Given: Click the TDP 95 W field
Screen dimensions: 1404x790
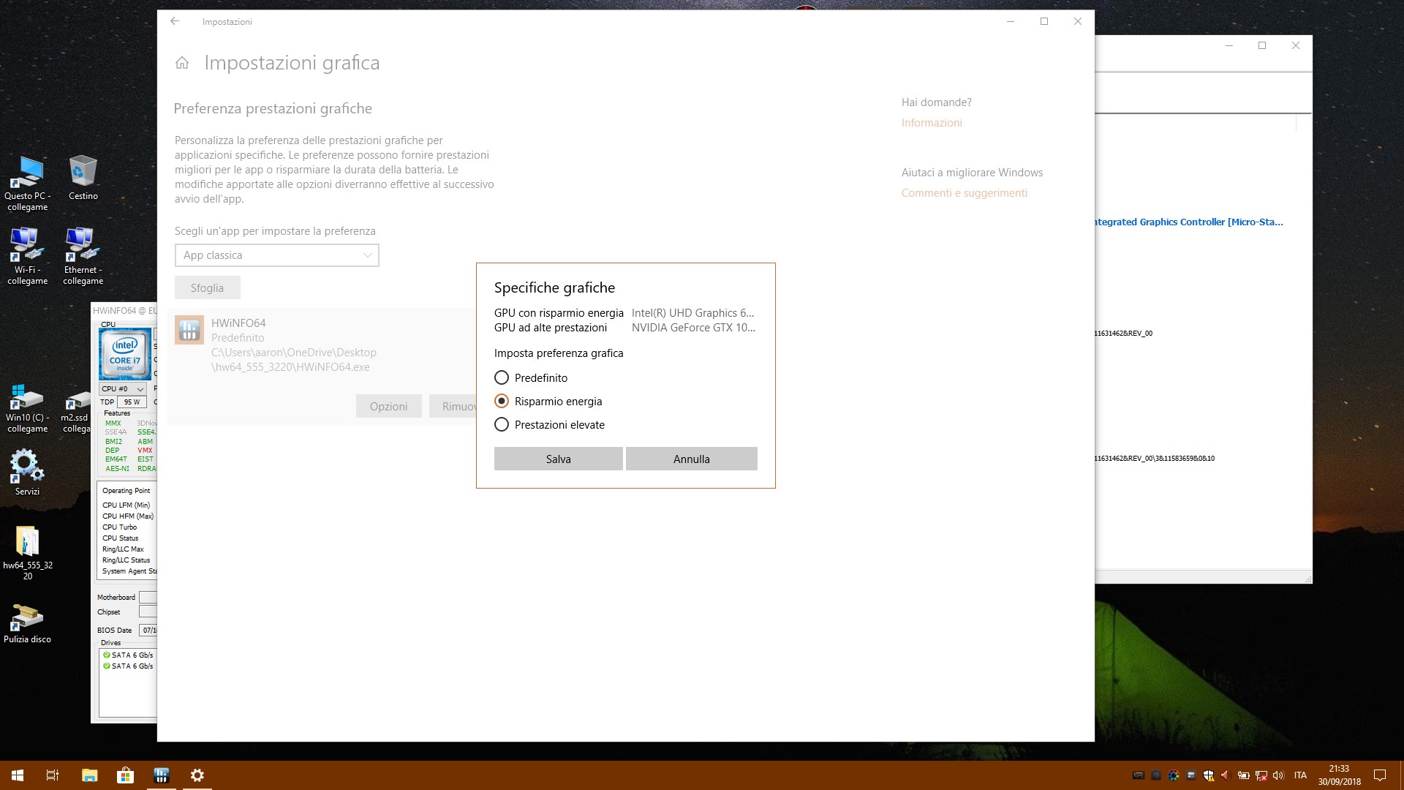Looking at the screenshot, I should click(132, 402).
